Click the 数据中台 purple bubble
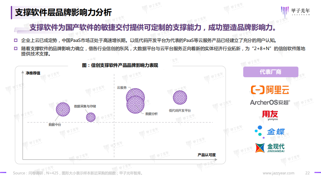 (63, 109)
